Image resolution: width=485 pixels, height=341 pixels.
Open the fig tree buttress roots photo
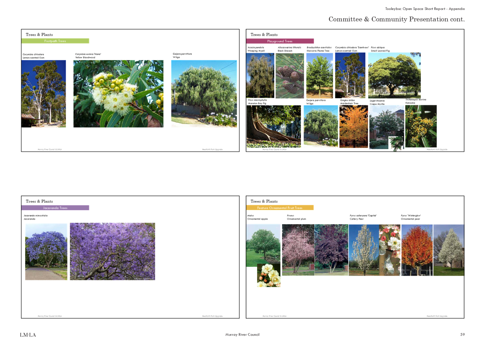point(274,126)
